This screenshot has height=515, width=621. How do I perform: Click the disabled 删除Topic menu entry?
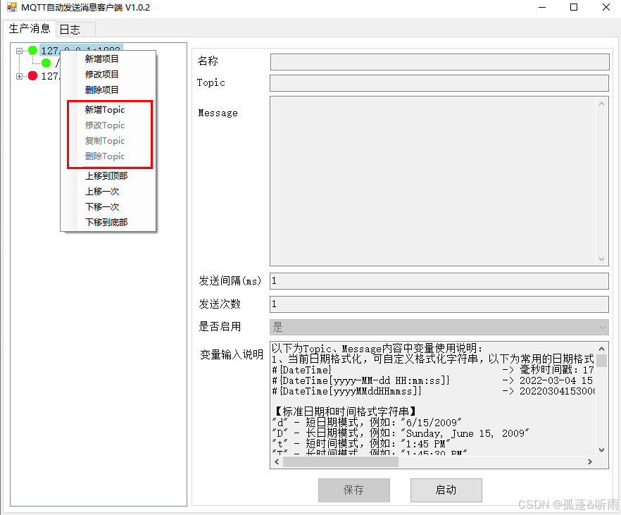click(x=105, y=156)
